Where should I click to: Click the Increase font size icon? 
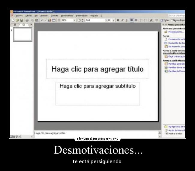click(x=151, y=20)
